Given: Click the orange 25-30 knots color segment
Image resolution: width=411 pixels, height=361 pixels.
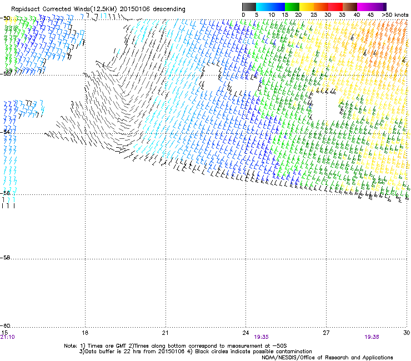Looking at the screenshot, I should (x=321, y=7).
